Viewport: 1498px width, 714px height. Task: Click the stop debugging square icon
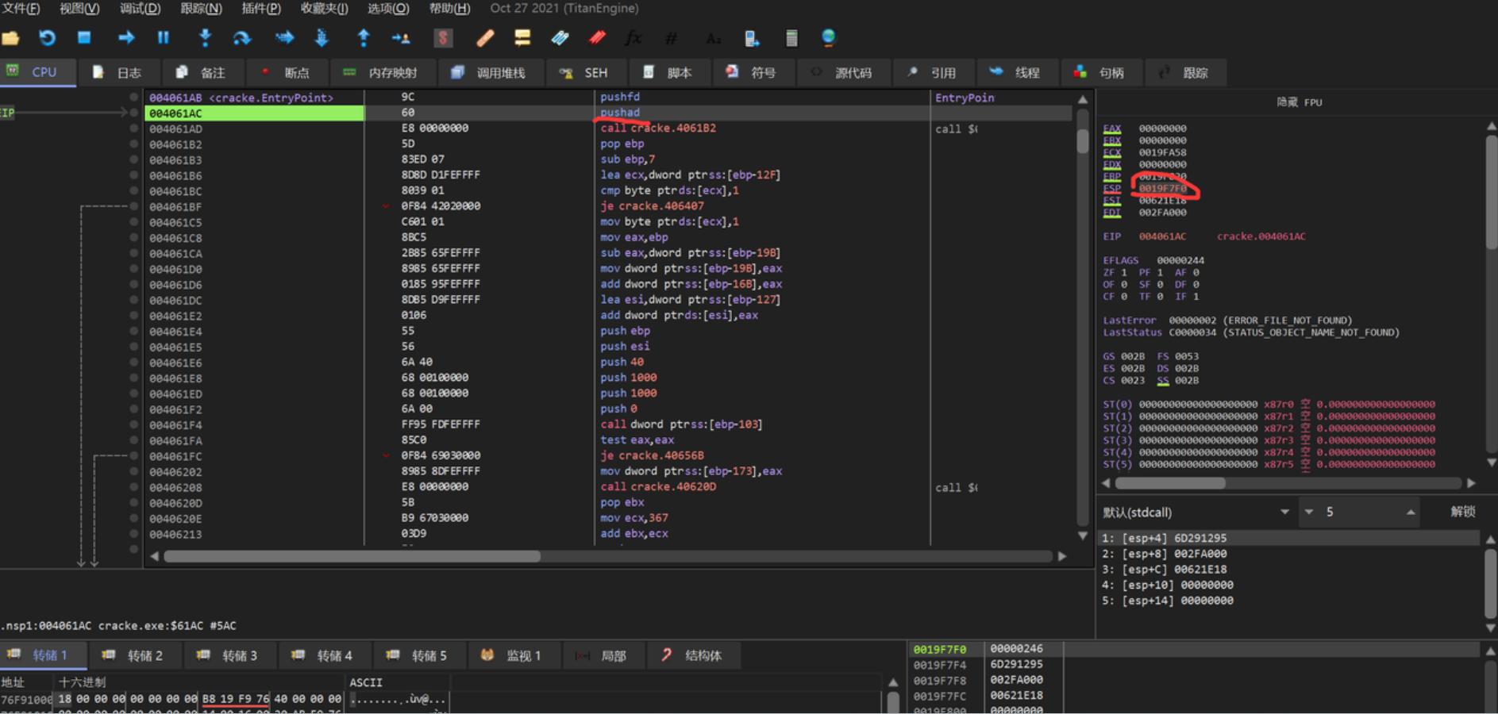(84, 37)
